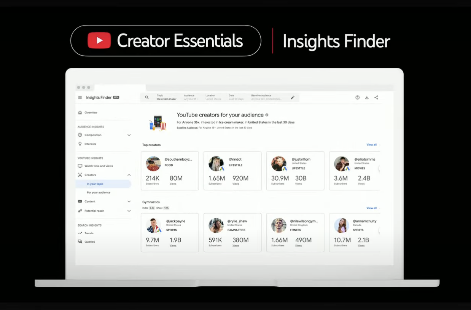The image size is (471, 310).
Task: Click Views link on @rylie_shaw card
Action: coord(236,246)
